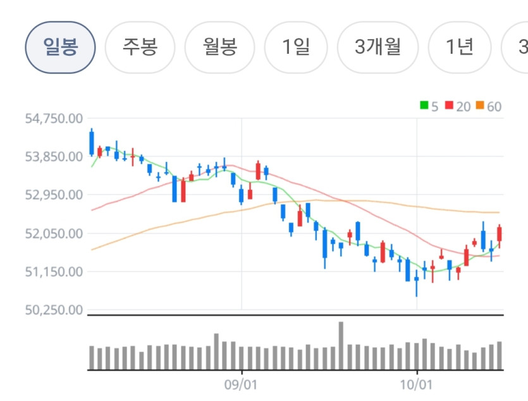Switch to the 월봉 monthly candle tab

[219, 47]
